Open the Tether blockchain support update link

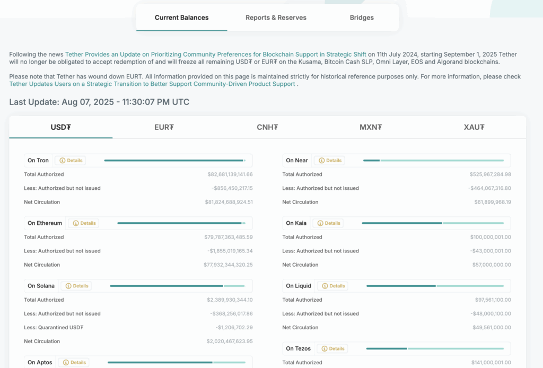pyautogui.click(x=215, y=55)
